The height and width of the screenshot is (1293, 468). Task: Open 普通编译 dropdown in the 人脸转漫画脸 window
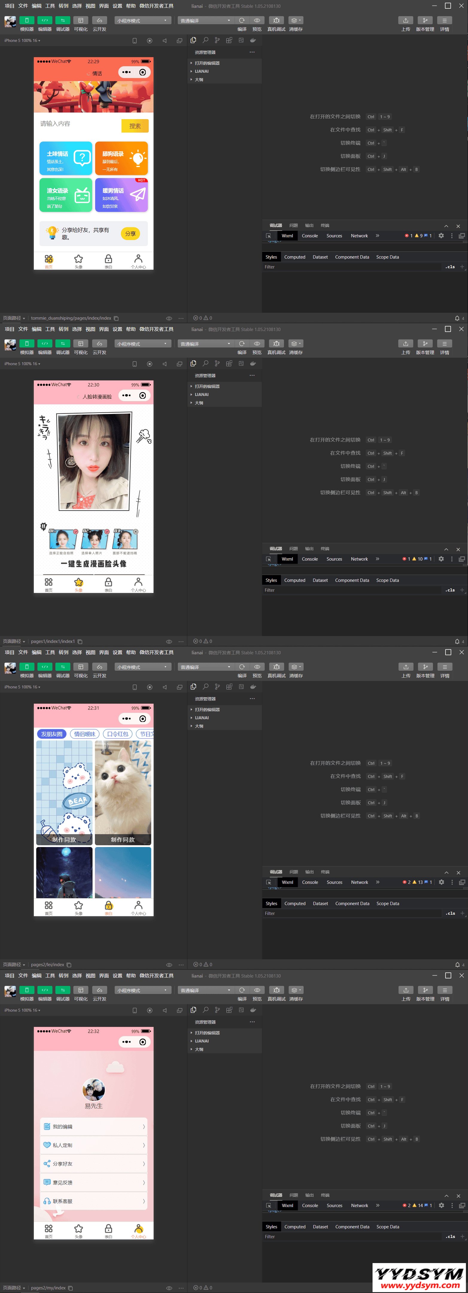(x=206, y=344)
